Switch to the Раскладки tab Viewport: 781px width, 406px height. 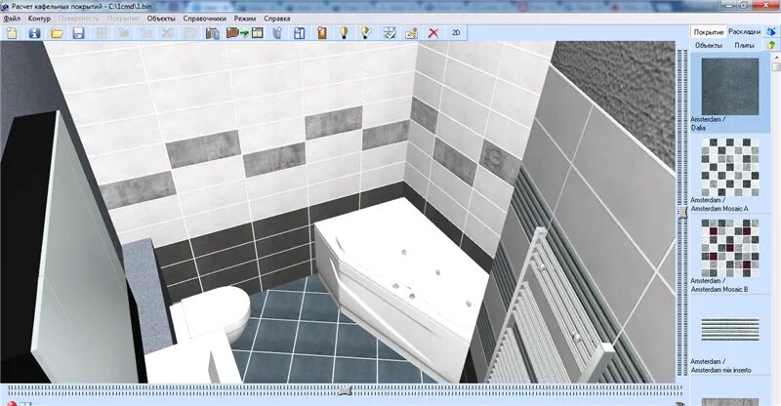coord(743,31)
